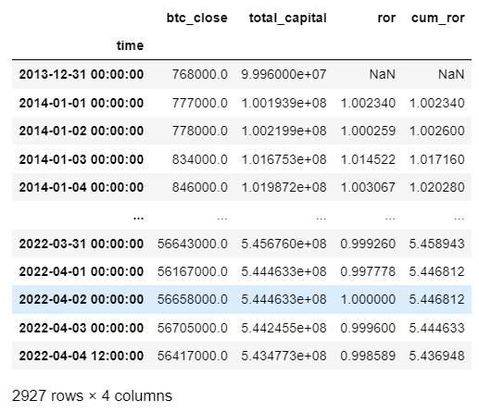479x413 pixels.
Task: Click total_capital value 5.456760e+08
Action: click(284, 244)
